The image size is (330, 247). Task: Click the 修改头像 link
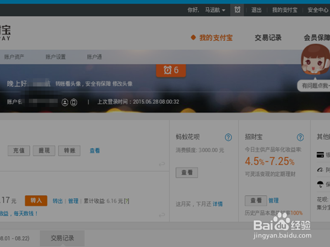(123, 84)
